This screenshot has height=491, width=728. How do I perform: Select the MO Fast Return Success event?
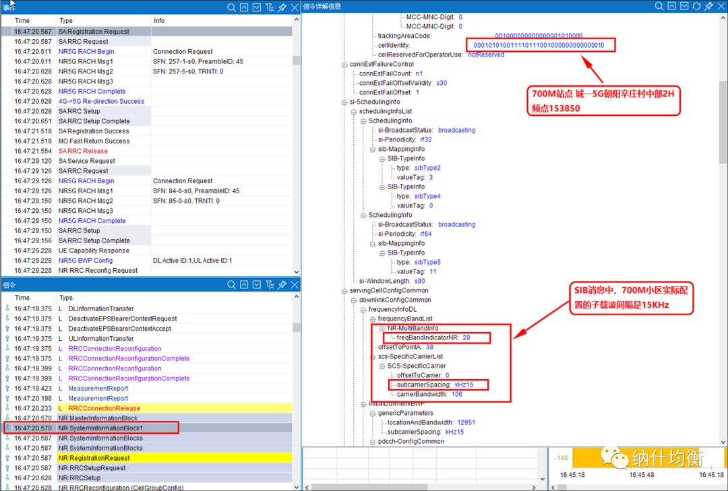[146, 141]
